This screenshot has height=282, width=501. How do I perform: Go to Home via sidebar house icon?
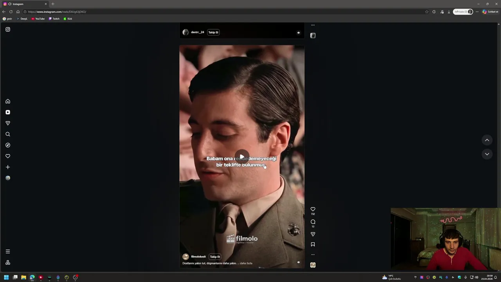8,101
